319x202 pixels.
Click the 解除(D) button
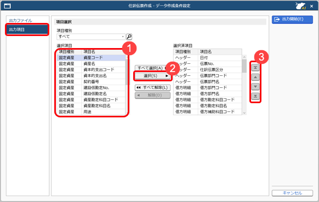coord(152,95)
